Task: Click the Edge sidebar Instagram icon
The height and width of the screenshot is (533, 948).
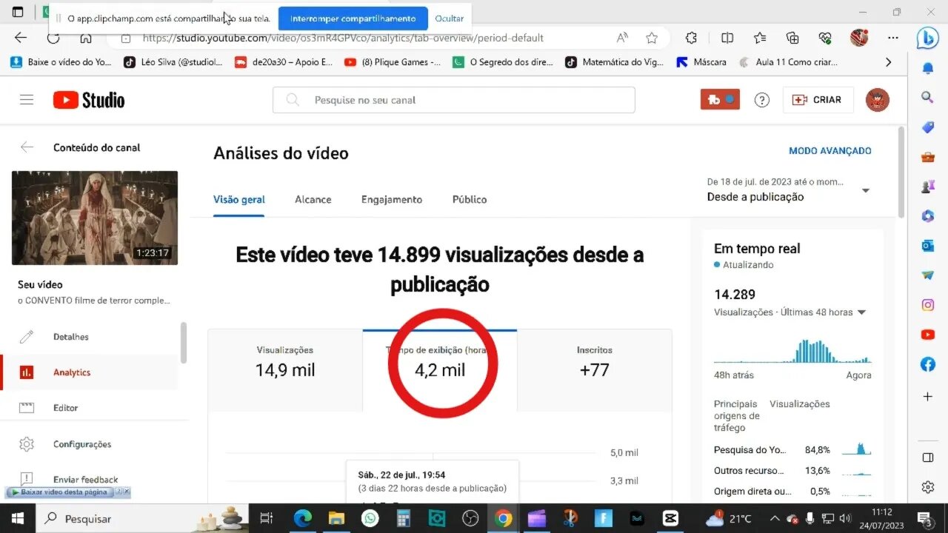Action: click(x=928, y=305)
